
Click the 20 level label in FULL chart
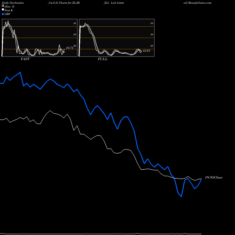[152, 46]
